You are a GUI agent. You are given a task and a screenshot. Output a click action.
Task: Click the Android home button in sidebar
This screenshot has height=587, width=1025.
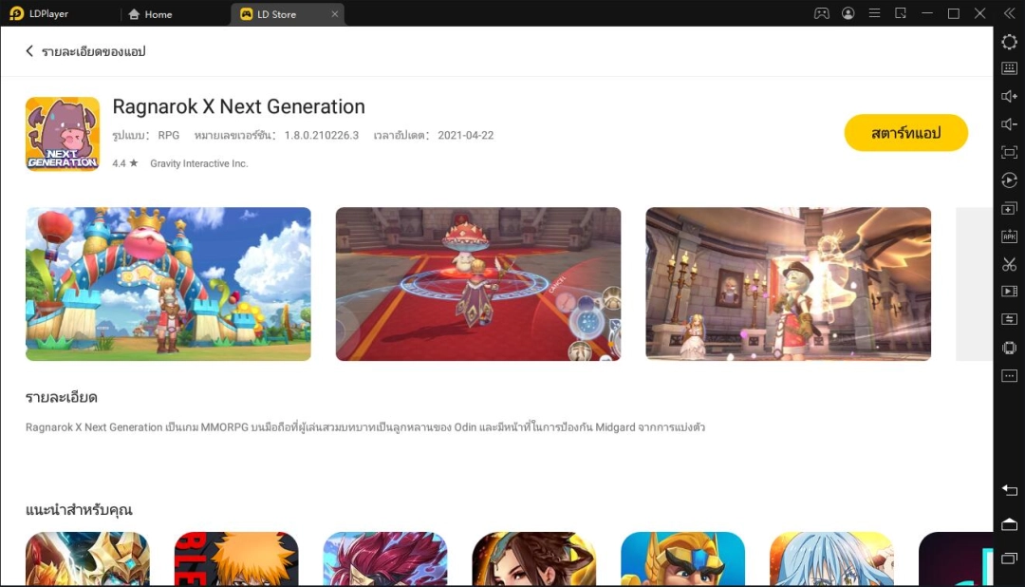point(1009,524)
